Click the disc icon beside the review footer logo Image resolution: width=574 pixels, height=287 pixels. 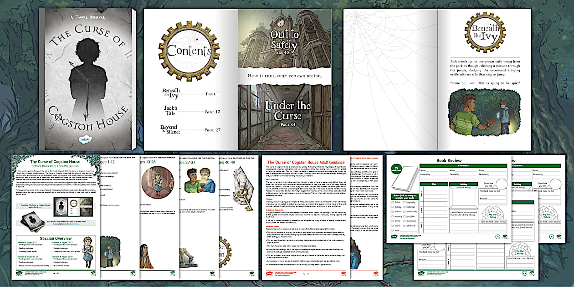coord(497,236)
